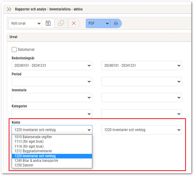Choose 1250 Datorer account option

pos(52,165)
